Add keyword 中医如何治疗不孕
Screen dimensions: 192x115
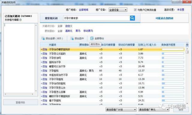44,75
